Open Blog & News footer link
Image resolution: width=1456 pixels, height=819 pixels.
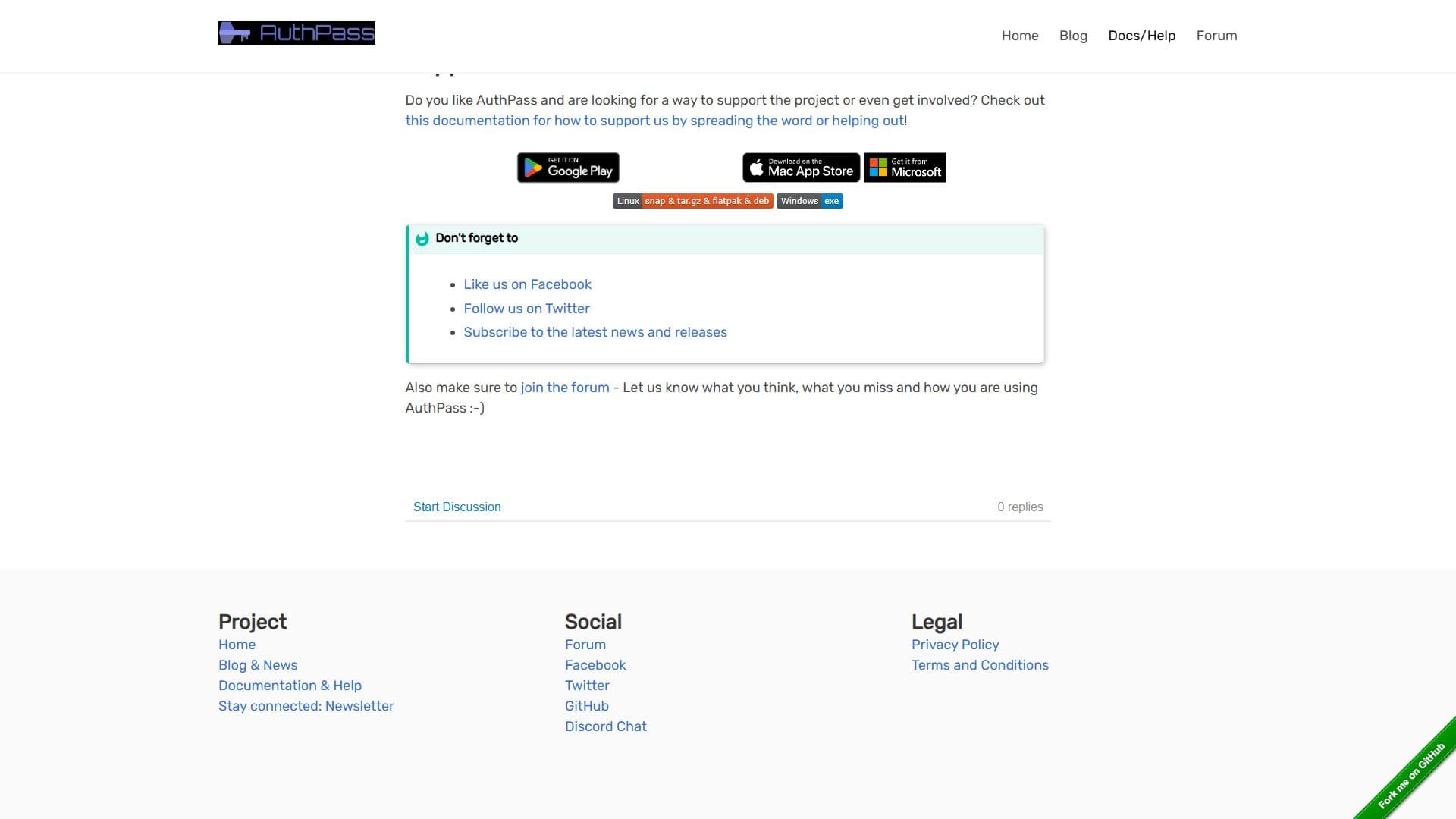pos(257,665)
